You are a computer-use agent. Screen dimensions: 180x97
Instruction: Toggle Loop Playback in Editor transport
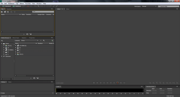pos(121,83)
